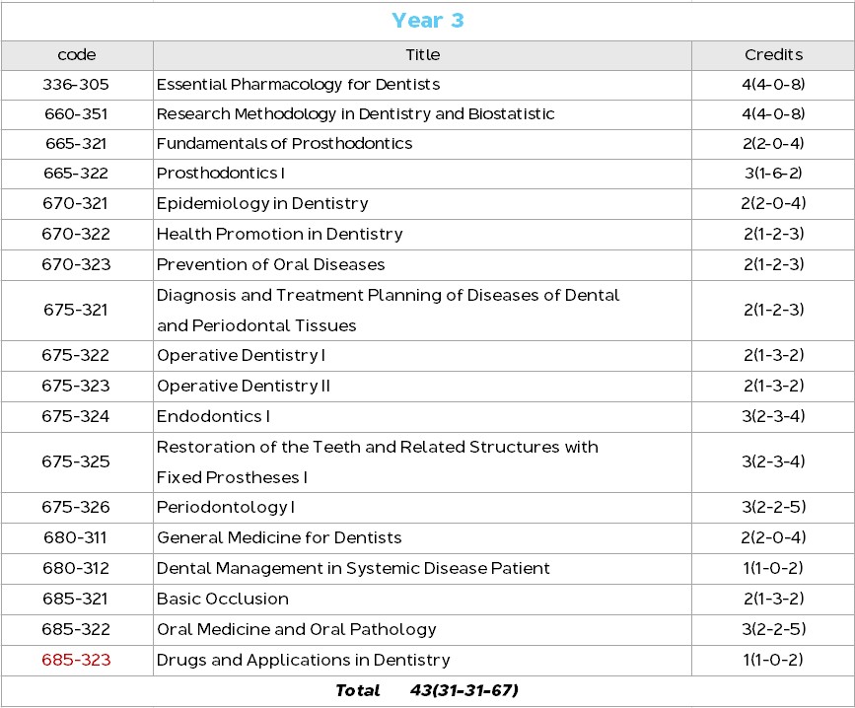
Task: Select Periodontology I credits 3(2-2-5)
Action: [x=773, y=508]
